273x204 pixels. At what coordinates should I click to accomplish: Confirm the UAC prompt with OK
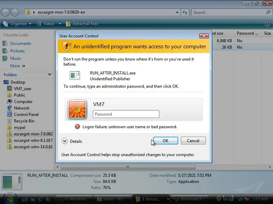(x=166, y=140)
